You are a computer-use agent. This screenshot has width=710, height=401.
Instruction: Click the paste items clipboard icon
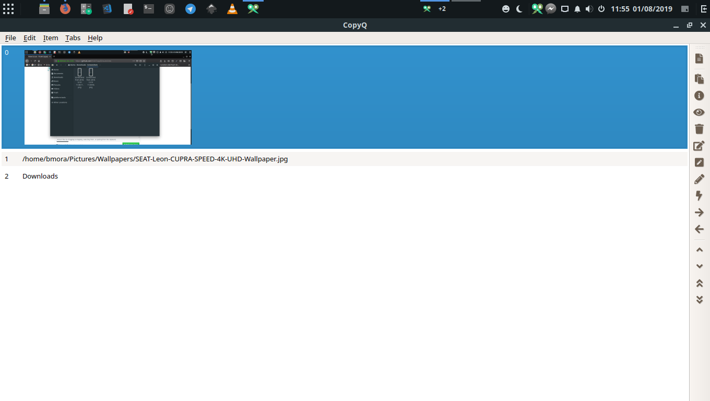click(x=699, y=79)
